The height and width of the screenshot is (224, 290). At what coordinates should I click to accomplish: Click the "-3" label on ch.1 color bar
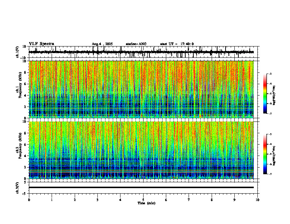[x=270, y=74]
